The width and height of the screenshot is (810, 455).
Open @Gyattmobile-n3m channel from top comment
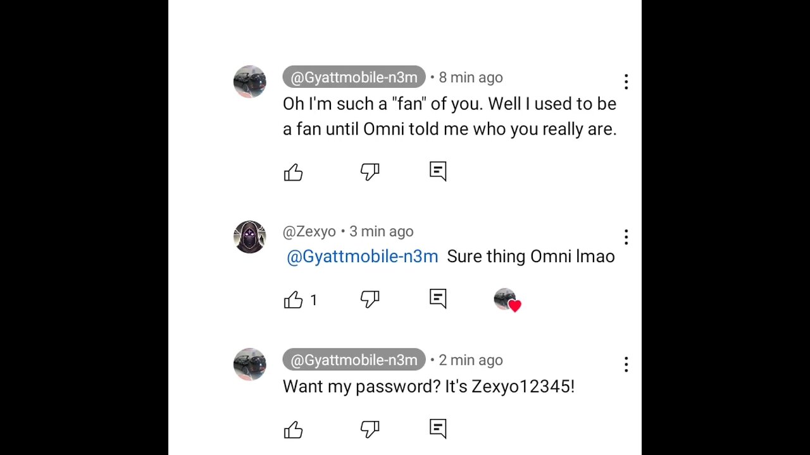click(354, 77)
